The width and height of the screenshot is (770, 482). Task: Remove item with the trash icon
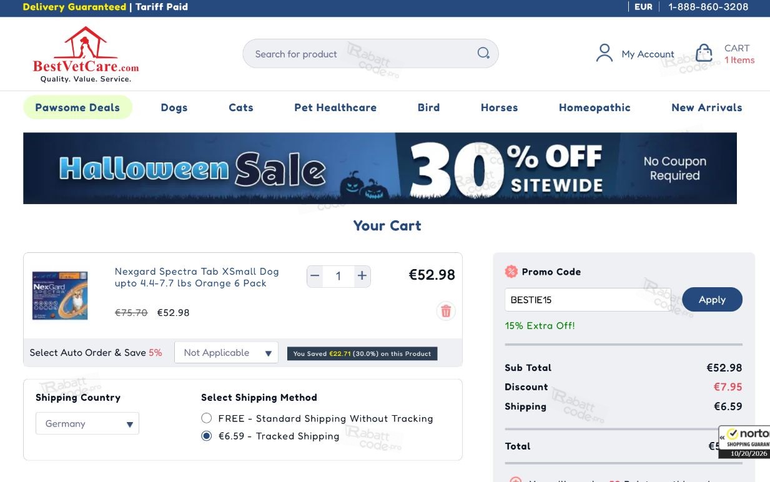pyautogui.click(x=446, y=311)
